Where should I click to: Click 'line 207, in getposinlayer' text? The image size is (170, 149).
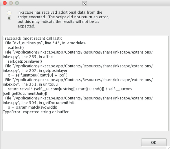45,71
